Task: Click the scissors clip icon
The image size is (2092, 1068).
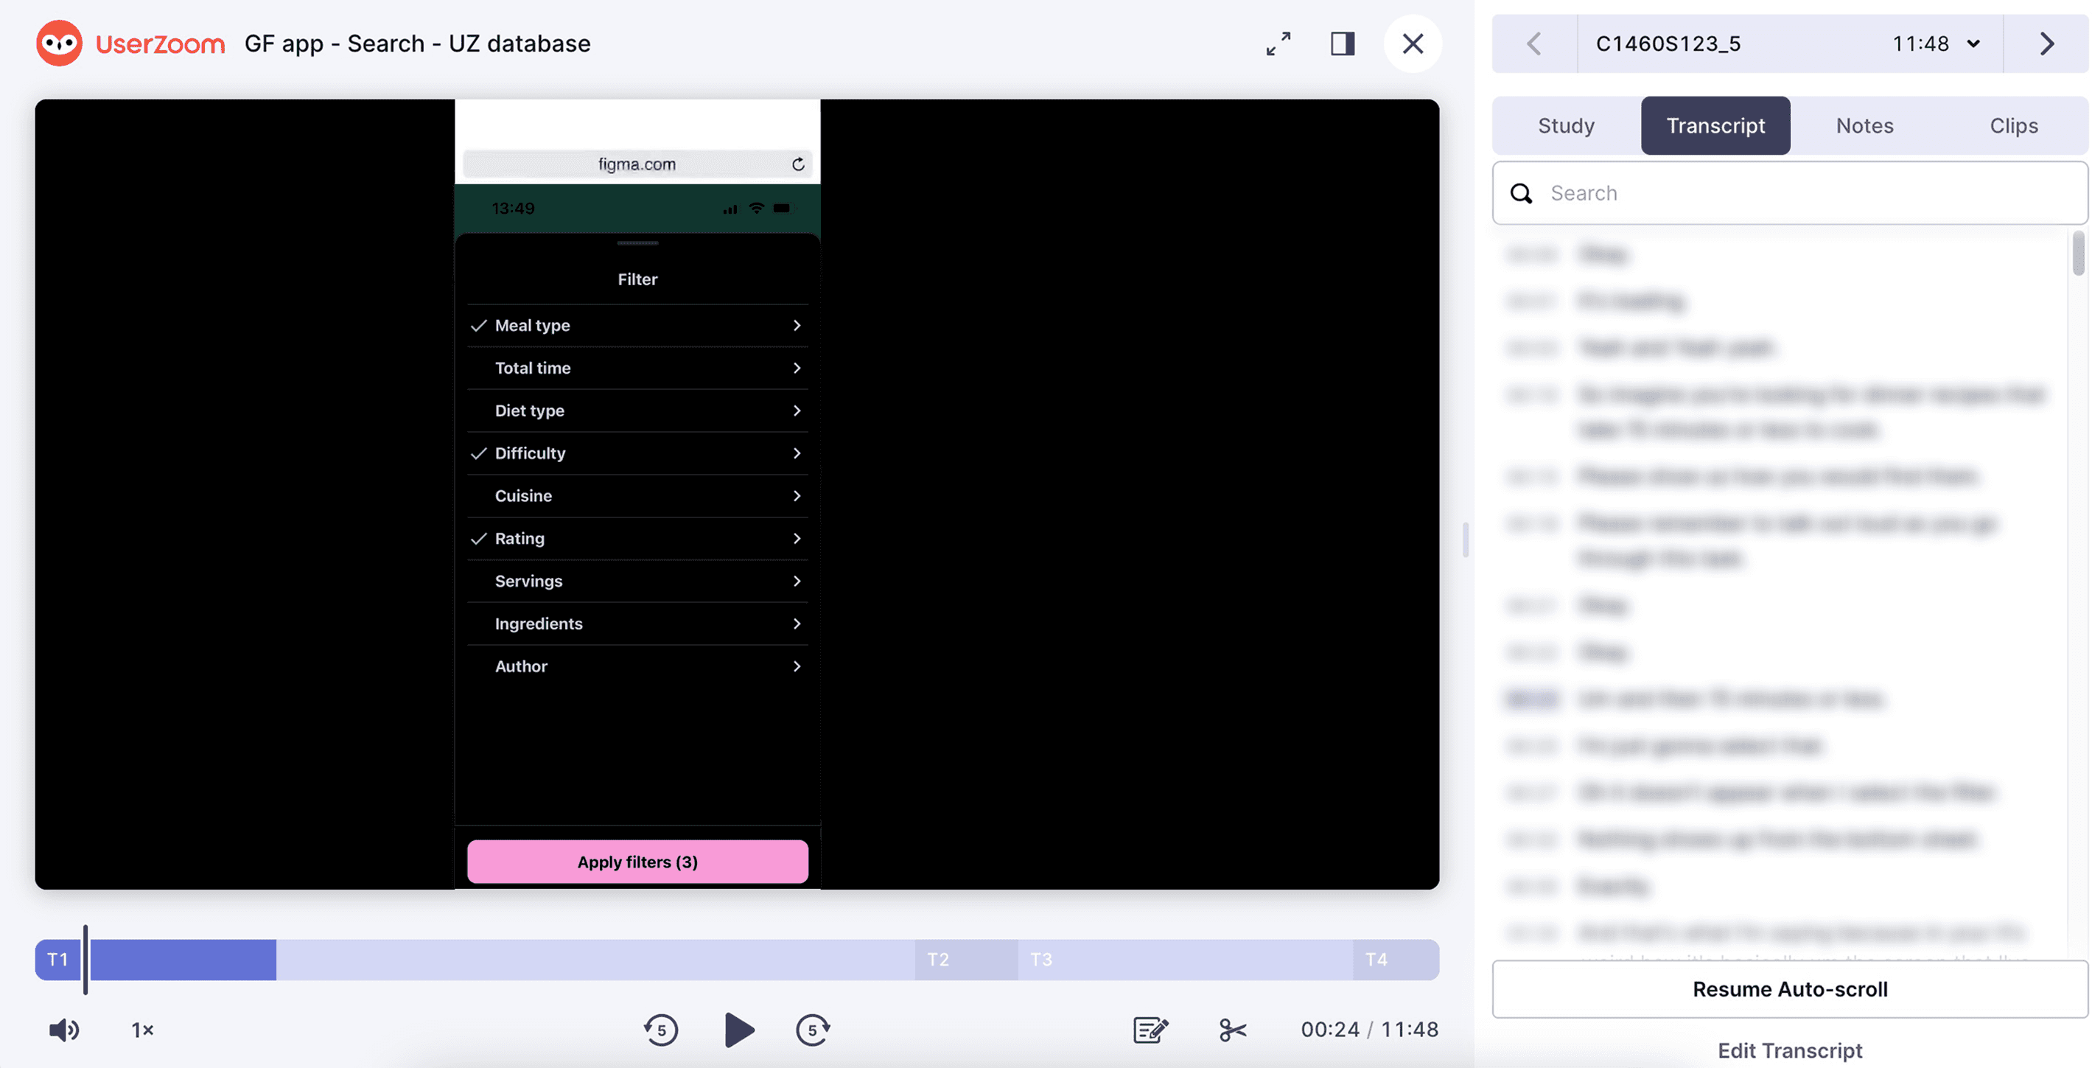Action: 1232,1030
